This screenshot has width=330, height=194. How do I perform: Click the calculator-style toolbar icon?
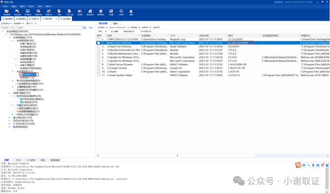click(101, 12)
